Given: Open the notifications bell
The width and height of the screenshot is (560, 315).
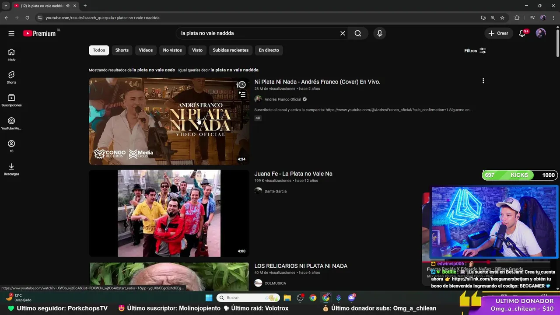Looking at the screenshot, I should click(x=522, y=33).
